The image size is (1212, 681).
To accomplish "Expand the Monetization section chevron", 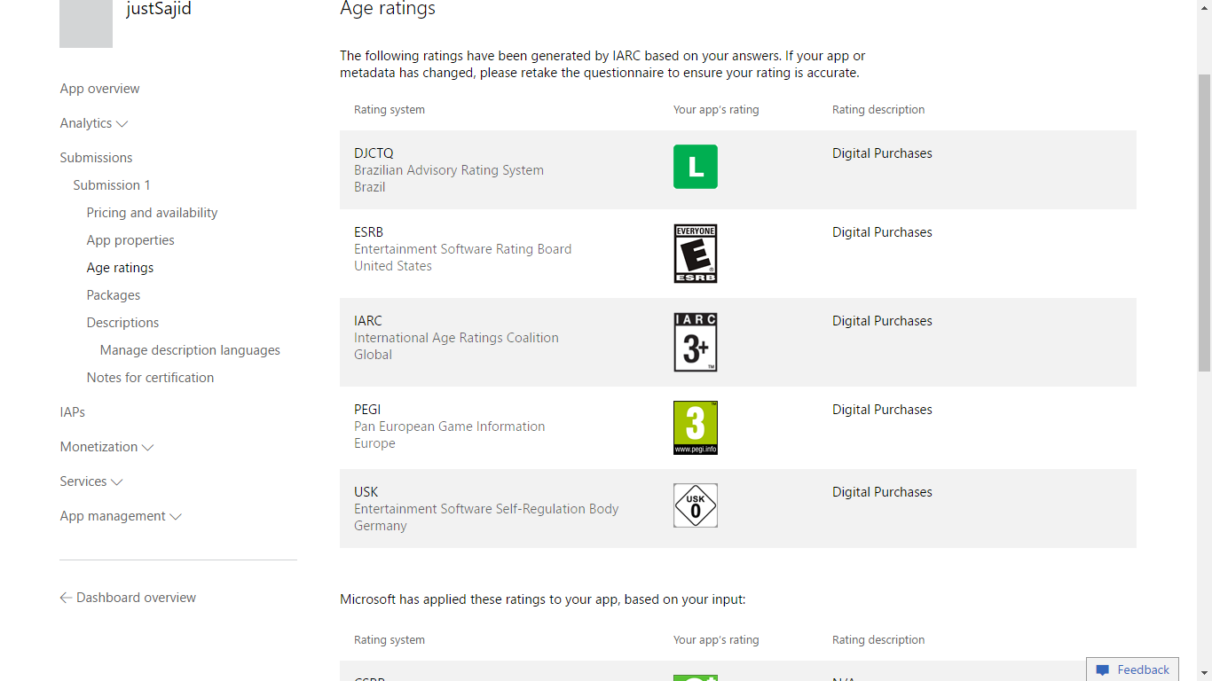I will [x=148, y=448].
